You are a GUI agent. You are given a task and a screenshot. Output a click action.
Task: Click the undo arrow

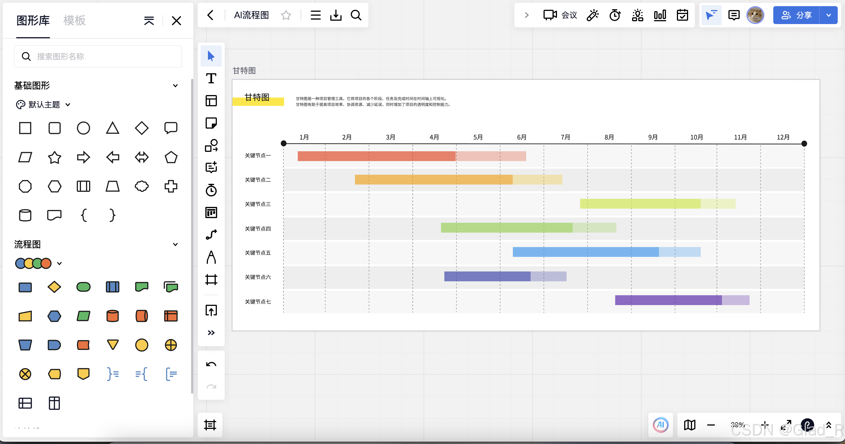point(211,364)
